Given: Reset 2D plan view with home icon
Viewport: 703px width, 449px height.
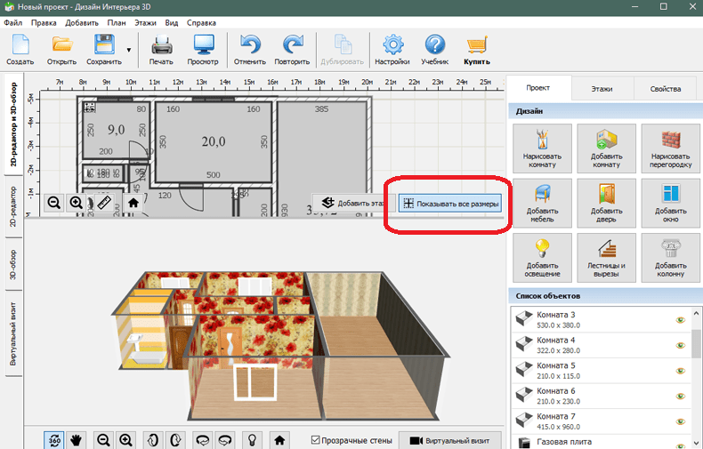Looking at the screenshot, I should [x=133, y=203].
